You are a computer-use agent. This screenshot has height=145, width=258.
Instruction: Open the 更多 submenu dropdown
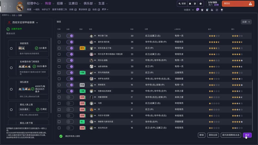pos(105,9)
